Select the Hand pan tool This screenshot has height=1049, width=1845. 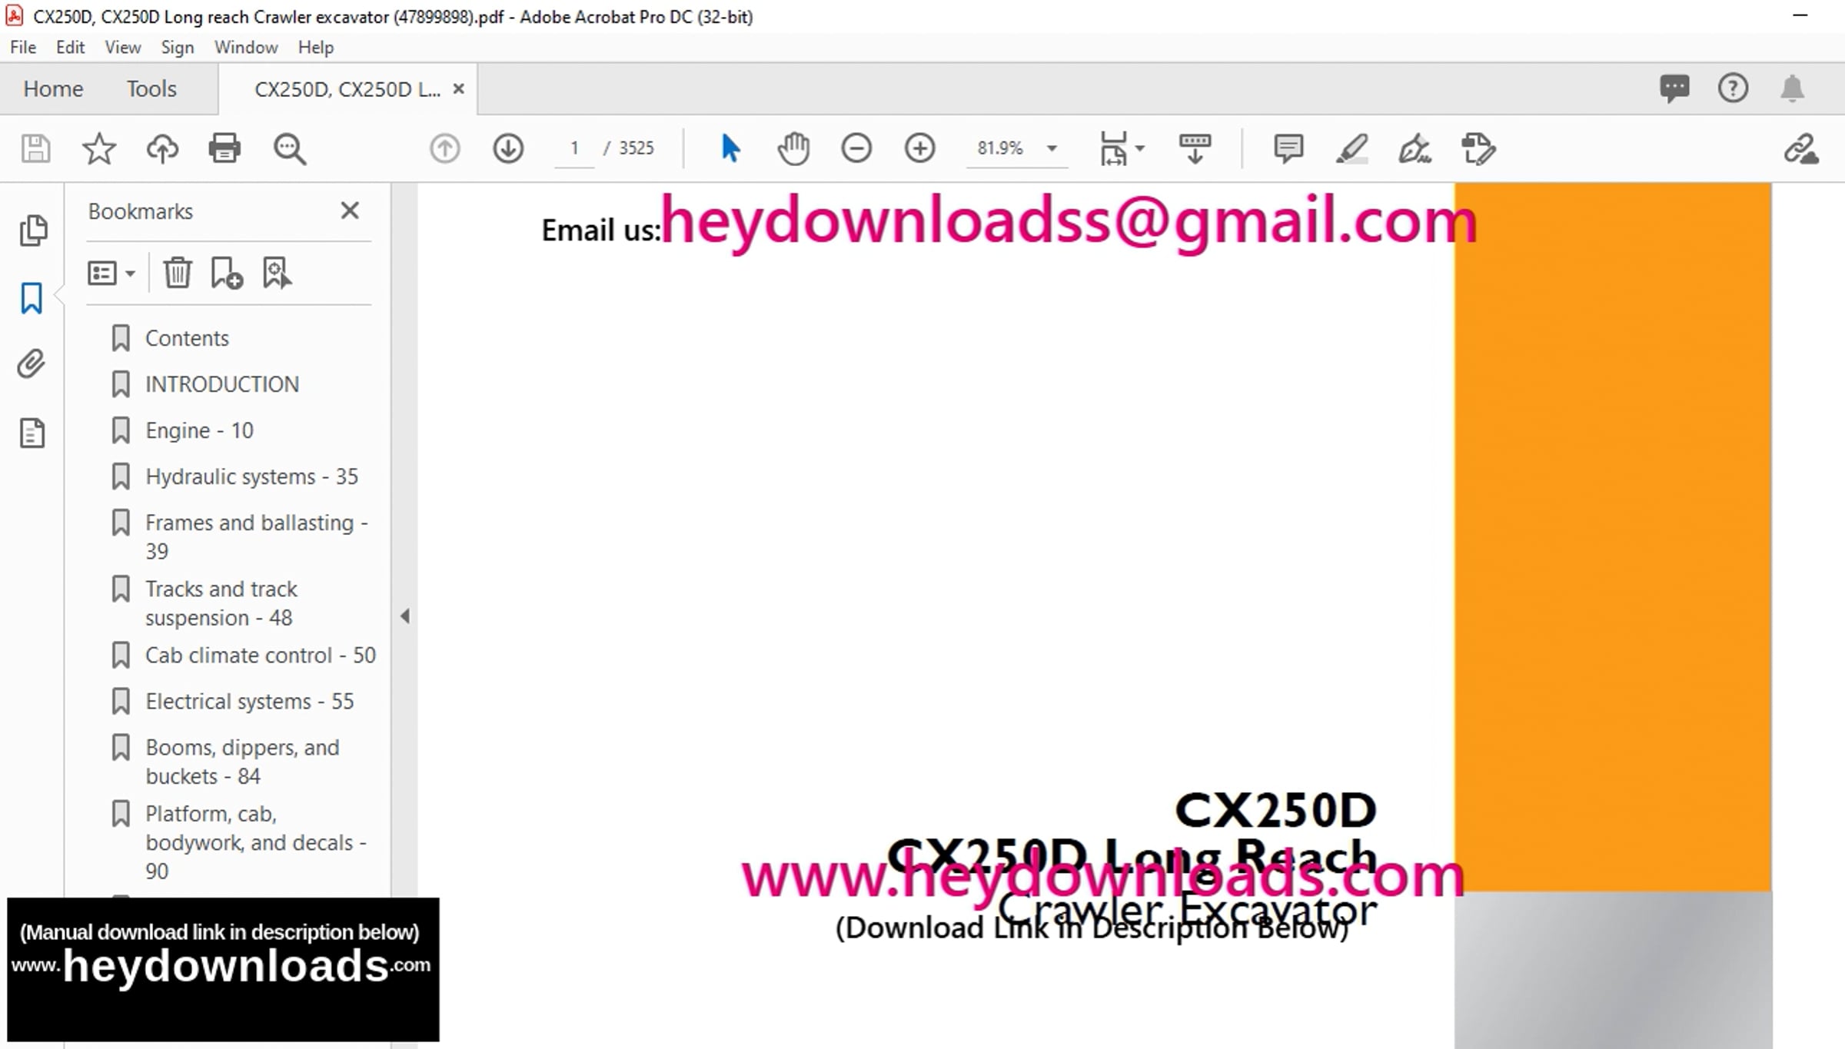(x=793, y=148)
